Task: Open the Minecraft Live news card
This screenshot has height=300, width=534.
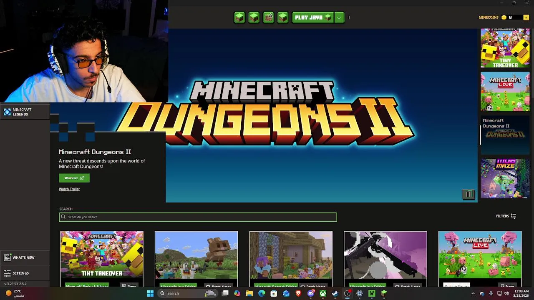Action: (480, 258)
